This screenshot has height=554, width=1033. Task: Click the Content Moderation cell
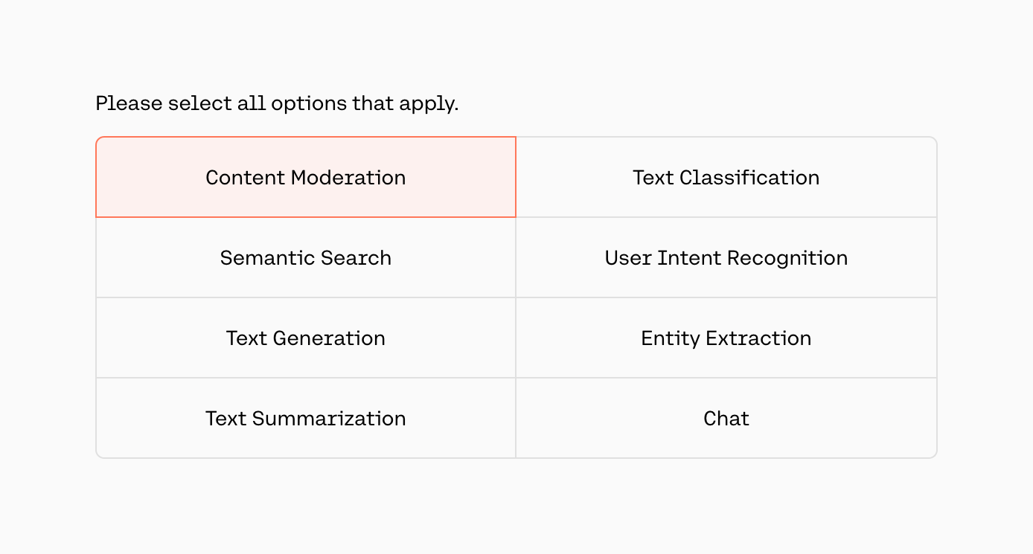click(306, 178)
